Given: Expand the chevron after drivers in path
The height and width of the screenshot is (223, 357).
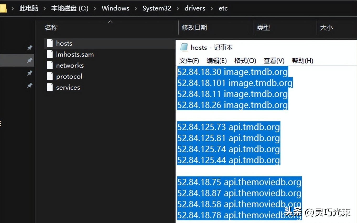Looking at the screenshot, I should click(x=212, y=8).
